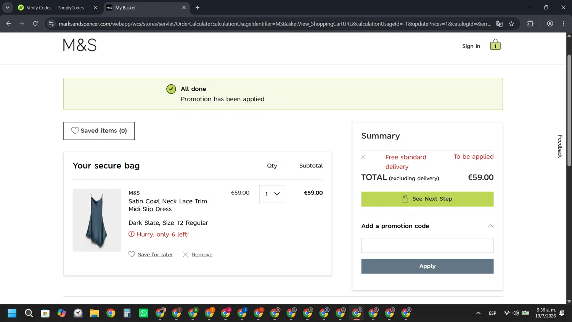Image resolution: width=572 pixels, height=322 pixels.
Task: Click the 'To be applied' delivery status
Action: pos(473,157)
